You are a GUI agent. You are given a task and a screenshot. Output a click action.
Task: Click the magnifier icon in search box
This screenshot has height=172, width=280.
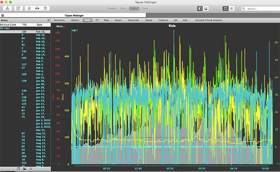coord(243,9)
